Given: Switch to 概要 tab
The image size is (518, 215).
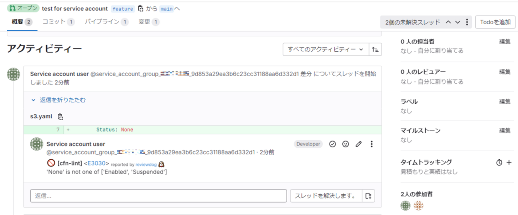Looking at the screenshot, I should (22, 22).
